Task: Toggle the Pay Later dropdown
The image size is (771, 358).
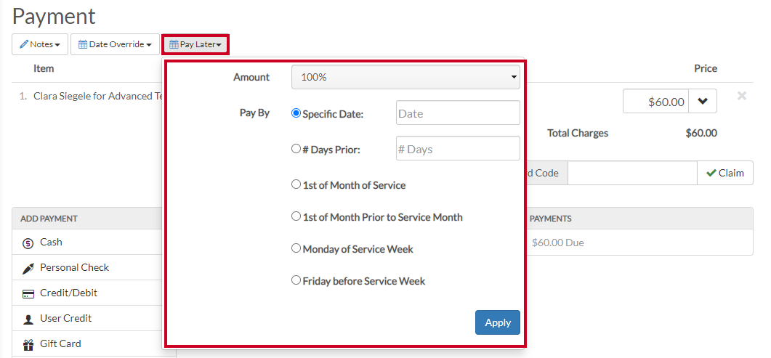Action: tap(195, 44)
